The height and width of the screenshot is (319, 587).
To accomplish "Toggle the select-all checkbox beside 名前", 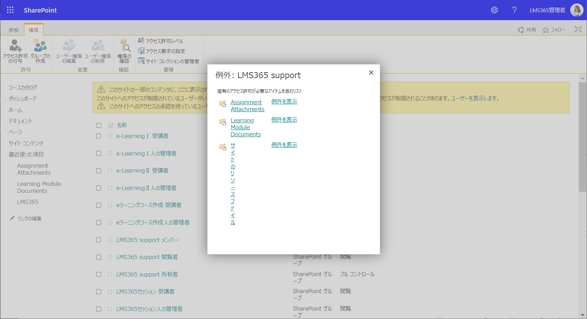I will pyautogui.click(x=99, y=125).
